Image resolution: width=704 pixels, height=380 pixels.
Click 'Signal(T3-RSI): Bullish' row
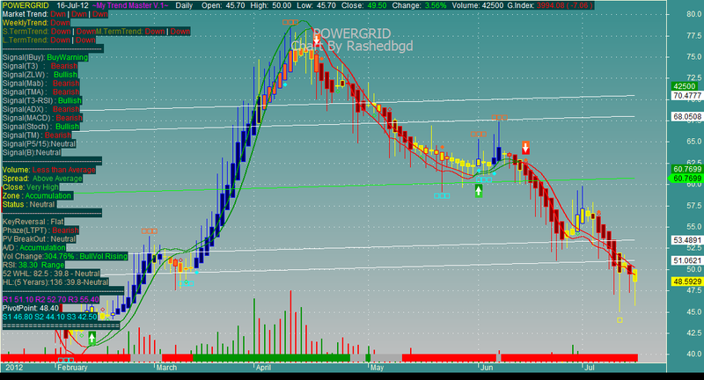(x=42, y=100)
